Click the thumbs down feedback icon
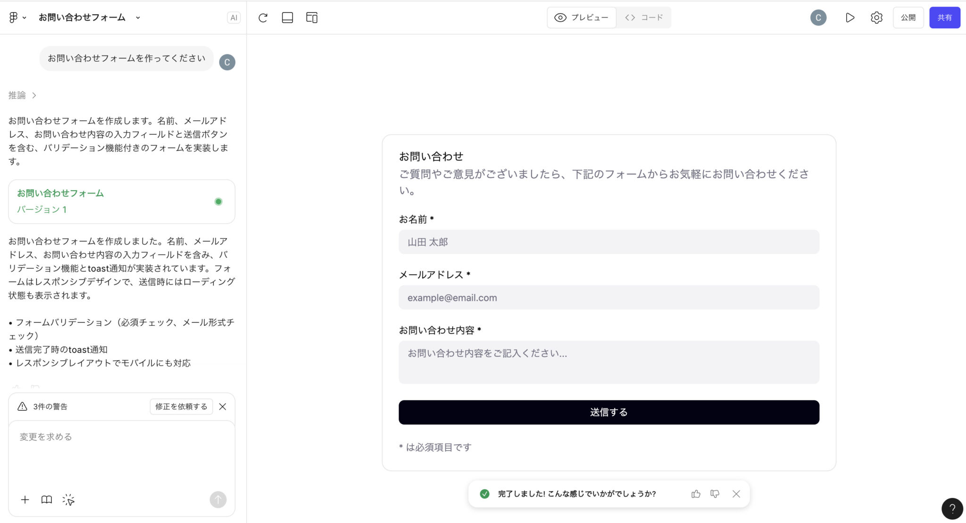This screenshot has width=966, height=523. [715, 494]
